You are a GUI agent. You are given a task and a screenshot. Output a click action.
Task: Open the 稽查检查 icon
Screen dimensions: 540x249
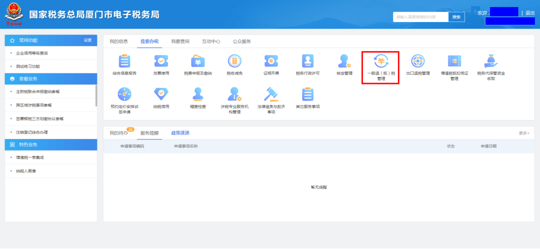click(x=198, y=93)
